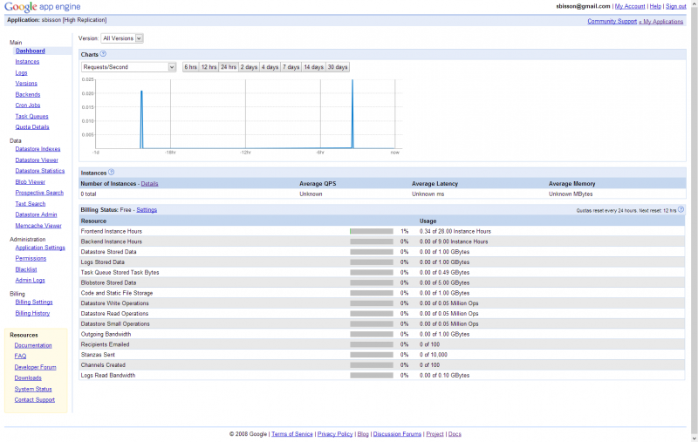Click the Frontend Instance Hours usage bar
Screen dimensions: 698x442
372,231
